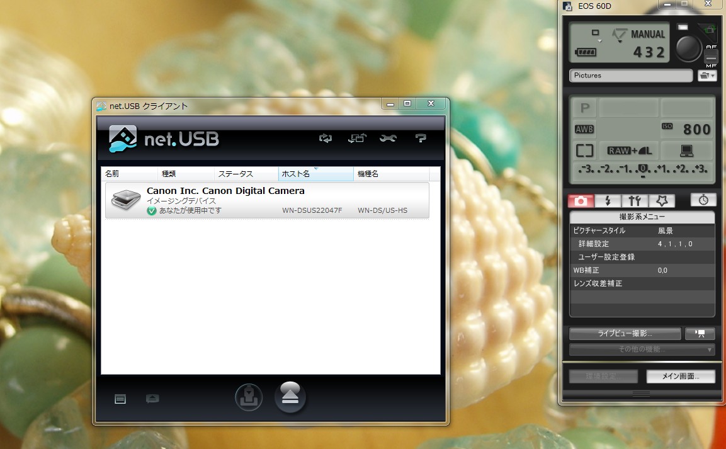Click the small indicator lamp above shutter button
The image size is (726, 449).
click(x=683, y=27)
